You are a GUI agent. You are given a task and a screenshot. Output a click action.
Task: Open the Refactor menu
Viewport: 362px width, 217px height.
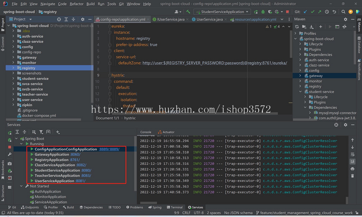pos(76,4)
